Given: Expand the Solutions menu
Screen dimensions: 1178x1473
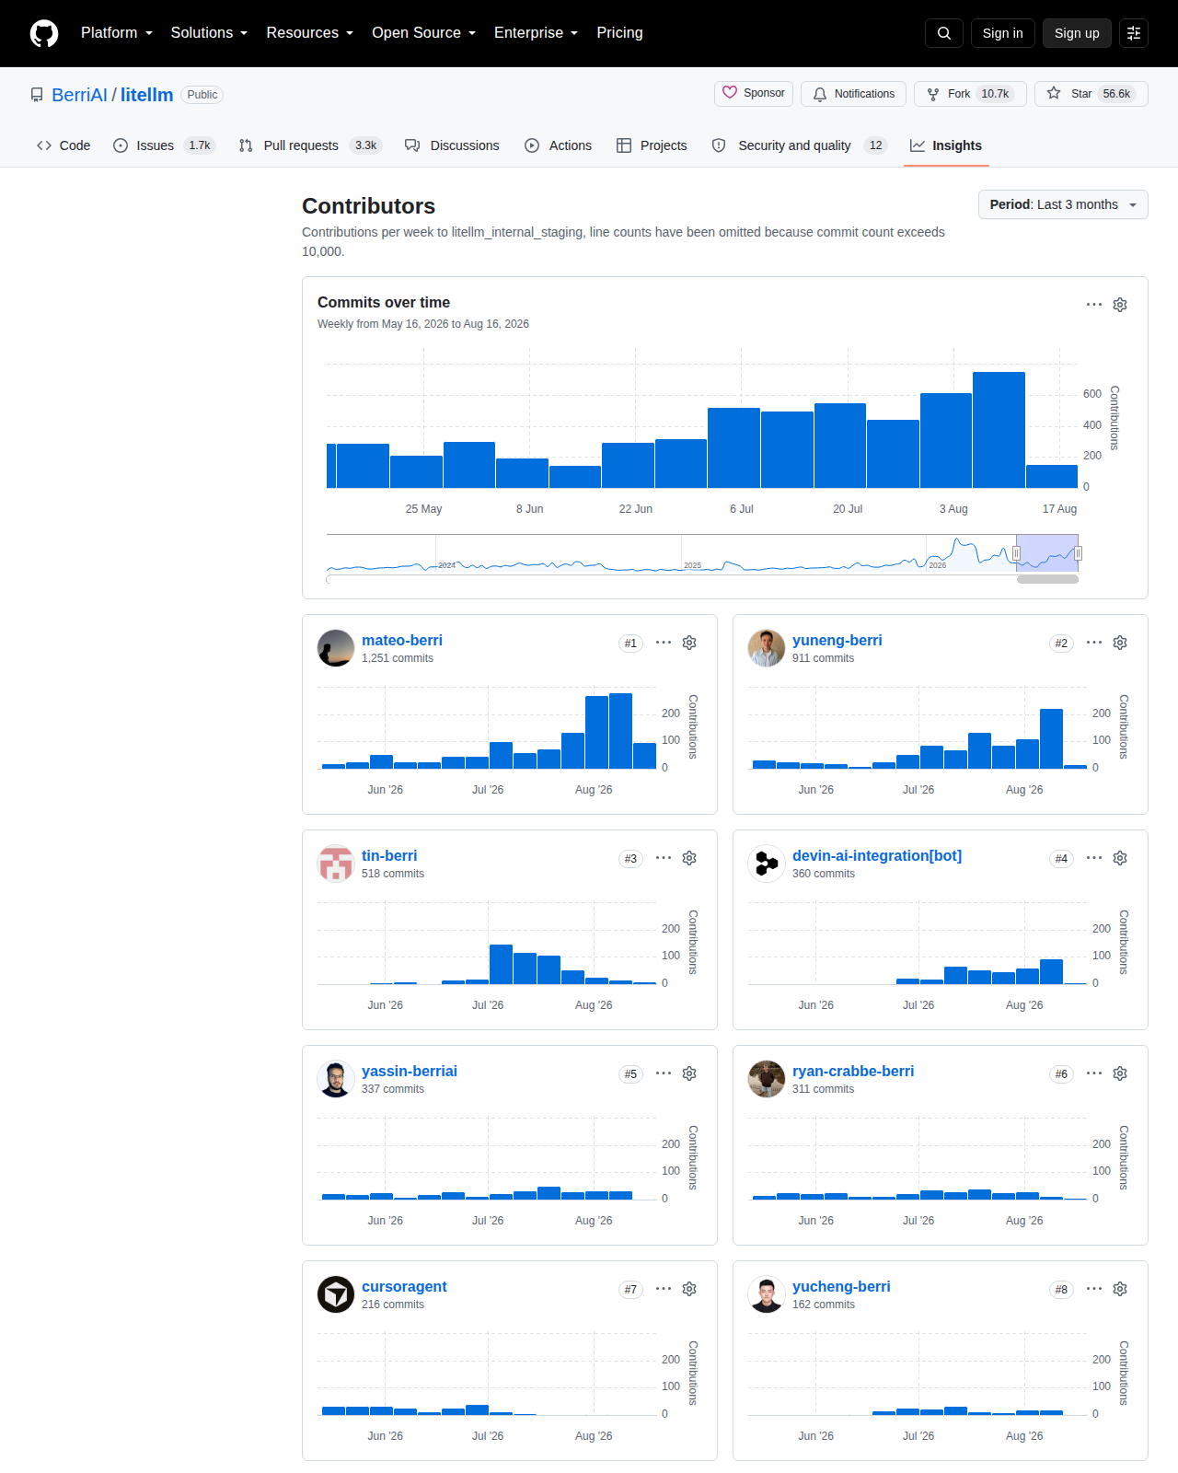Looking at the screenshot, I should (x=209, y=33).
